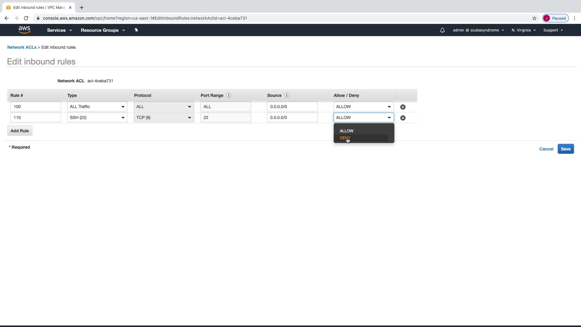The height and width of the screenshot is (327, 581).
Task: Reload the page in browser
Action: point(26,18)
